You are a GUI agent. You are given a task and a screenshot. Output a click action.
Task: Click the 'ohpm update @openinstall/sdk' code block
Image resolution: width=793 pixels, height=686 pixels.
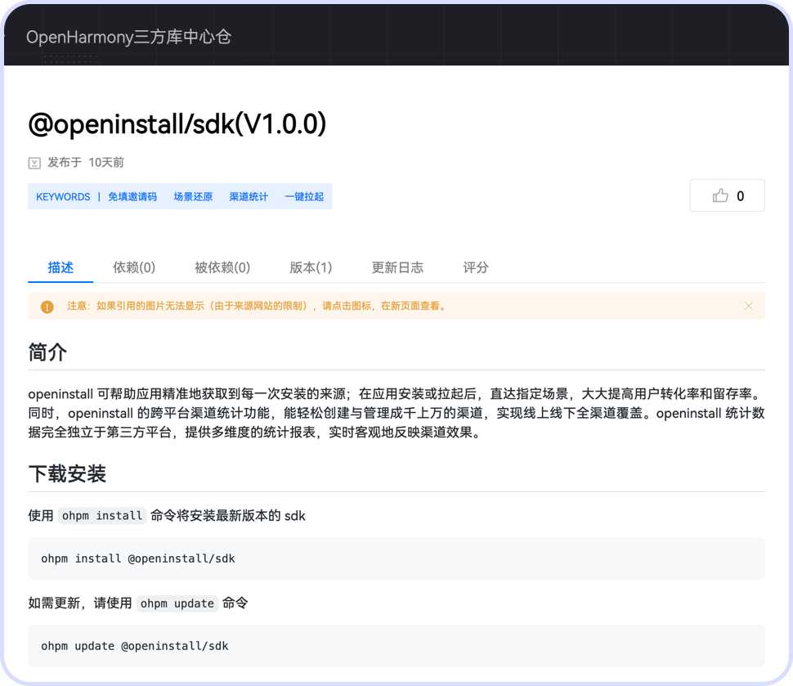click(396, 646)
